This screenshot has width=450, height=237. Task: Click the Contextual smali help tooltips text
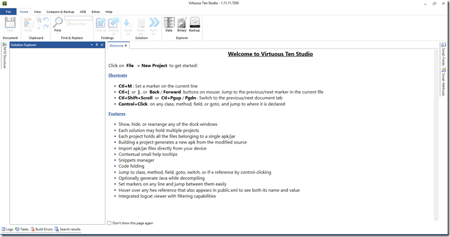tap(148, 154)
